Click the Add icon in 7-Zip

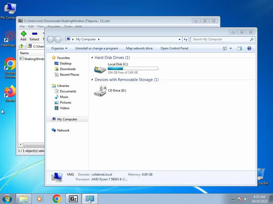[23, 34]
